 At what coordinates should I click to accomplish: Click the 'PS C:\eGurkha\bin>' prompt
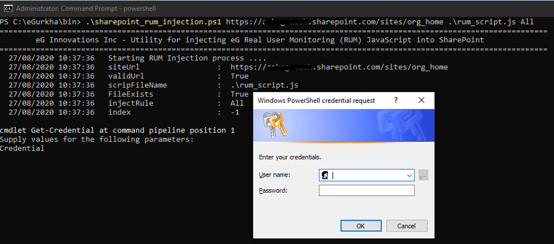point(41,22)
